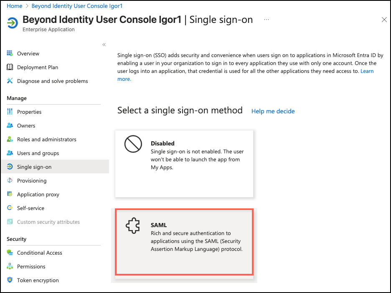Select Users and groups in sidebar
Screen dimensions: 391x293
point(38,153)
